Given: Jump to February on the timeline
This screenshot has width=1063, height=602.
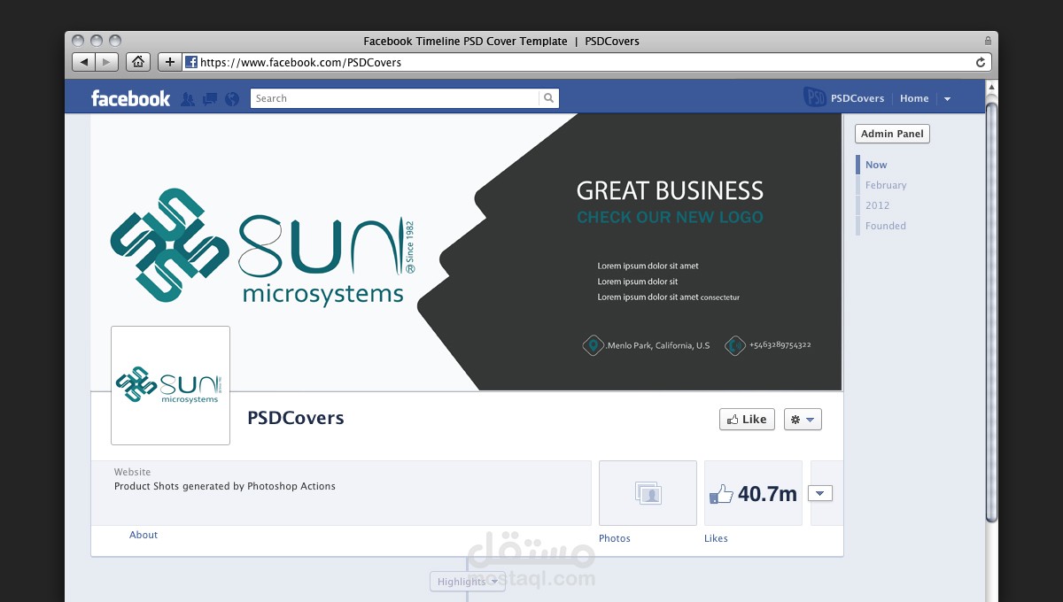Looking at the screenshot, I should coord(886,185).
